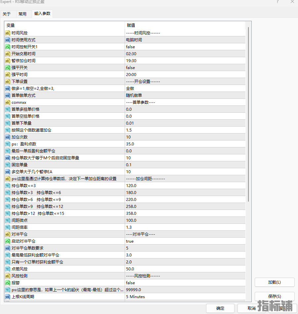Click the 02:30 value for 开始交易时间
Viewport: 298px width, 314px height.
pyautogui.click(x=131, y=54)
